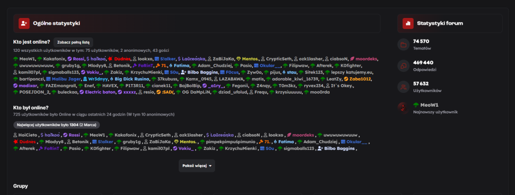Open the Frequ profile
Image resolution: width=515 pixels, height=195 pixels.
point(261,92)
